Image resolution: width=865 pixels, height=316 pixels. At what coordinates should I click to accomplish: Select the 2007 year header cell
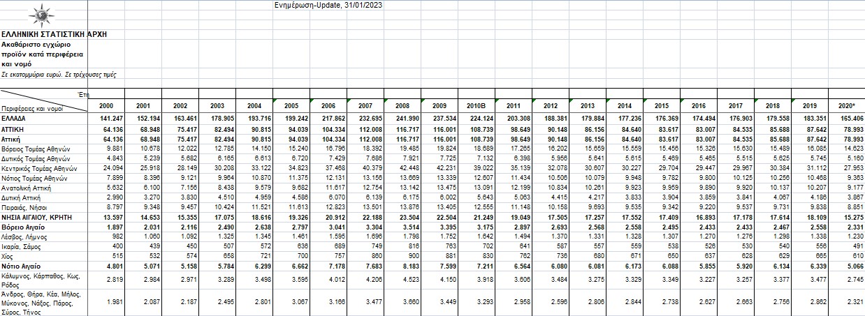pyautogui.click(x=366, y=105)
